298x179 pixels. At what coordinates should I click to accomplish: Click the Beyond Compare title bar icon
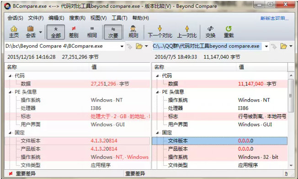(7, 6)
